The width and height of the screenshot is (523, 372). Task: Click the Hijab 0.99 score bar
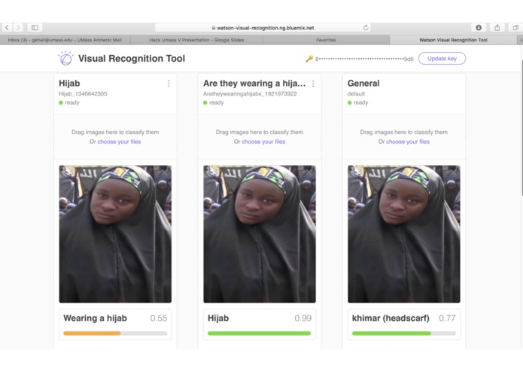tap(260, 334)
